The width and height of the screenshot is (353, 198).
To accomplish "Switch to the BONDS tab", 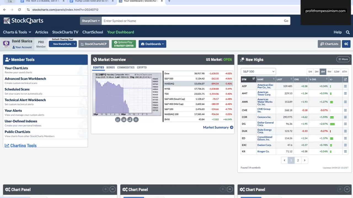I will (x=111, y=67).
